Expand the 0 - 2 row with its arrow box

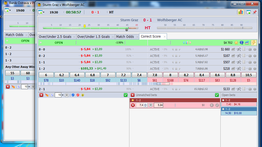coord(250,56)
